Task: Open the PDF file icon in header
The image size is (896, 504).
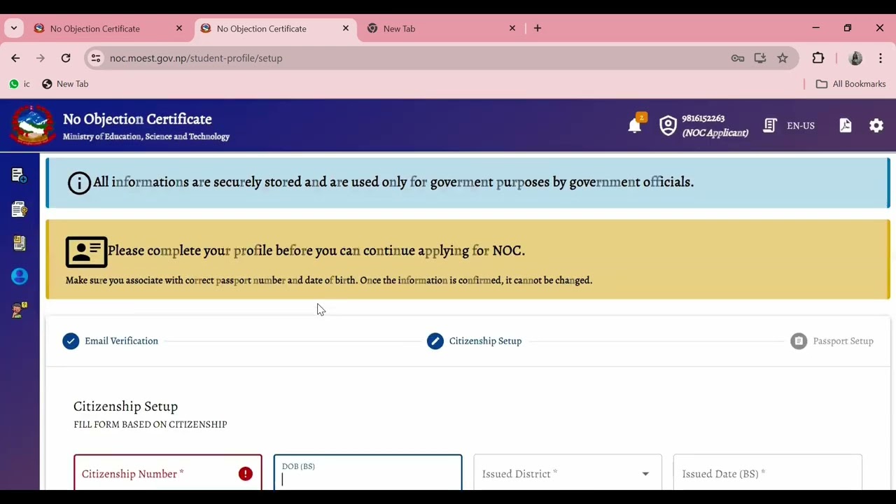Action: pyautogui.click(x=846, y=125)
